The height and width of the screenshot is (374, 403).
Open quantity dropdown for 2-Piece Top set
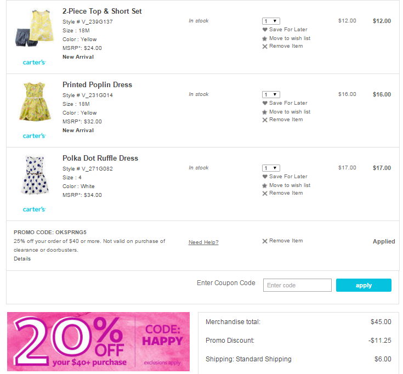point(271,21)
